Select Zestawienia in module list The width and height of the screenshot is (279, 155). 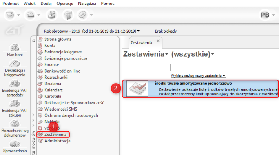55,135
